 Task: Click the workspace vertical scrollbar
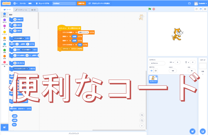tap(146, 100)
